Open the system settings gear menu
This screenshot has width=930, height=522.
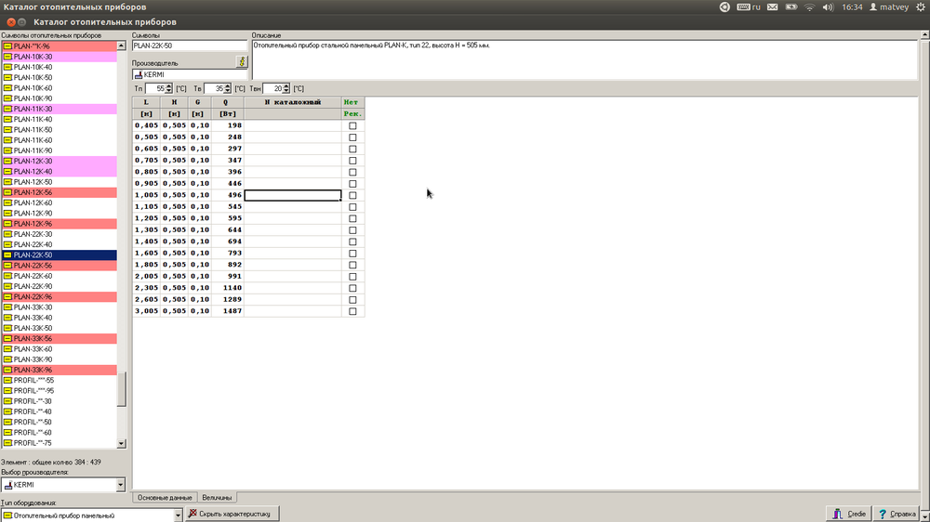(918, 7)
